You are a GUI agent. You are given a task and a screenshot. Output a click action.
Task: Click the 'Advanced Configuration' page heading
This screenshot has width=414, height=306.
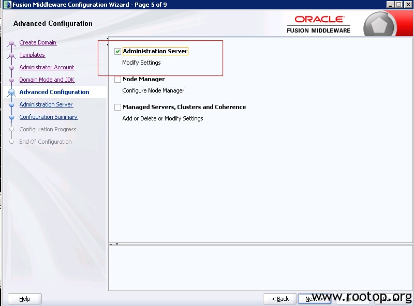pos(53,23)
